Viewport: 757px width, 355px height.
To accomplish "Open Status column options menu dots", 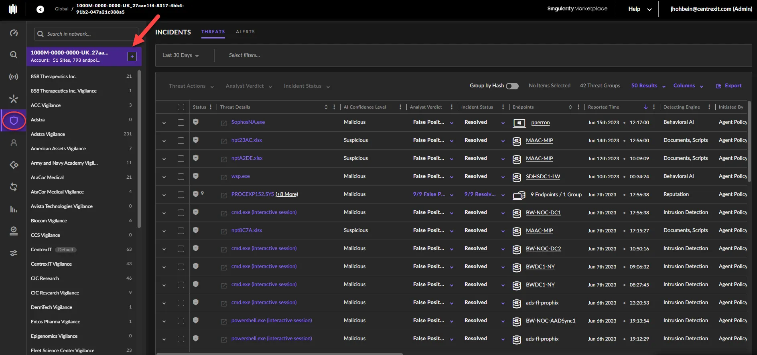I will tap(211, 107).
